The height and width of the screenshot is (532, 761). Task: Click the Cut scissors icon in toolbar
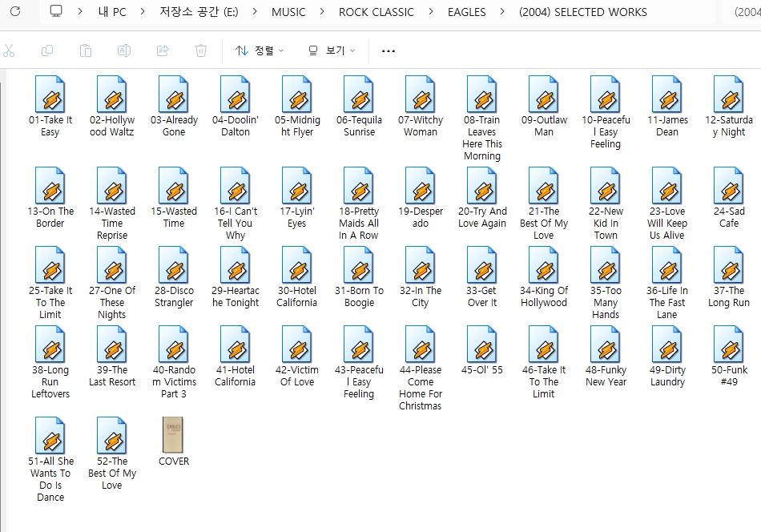pyautogui.click(x=9, y=50)
